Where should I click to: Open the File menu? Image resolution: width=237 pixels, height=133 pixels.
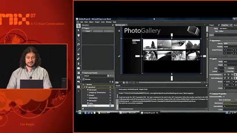pyautogui.click(x=78, y=22)
